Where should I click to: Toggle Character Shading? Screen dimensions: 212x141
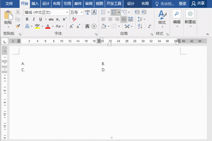click(x=87, y=26)
